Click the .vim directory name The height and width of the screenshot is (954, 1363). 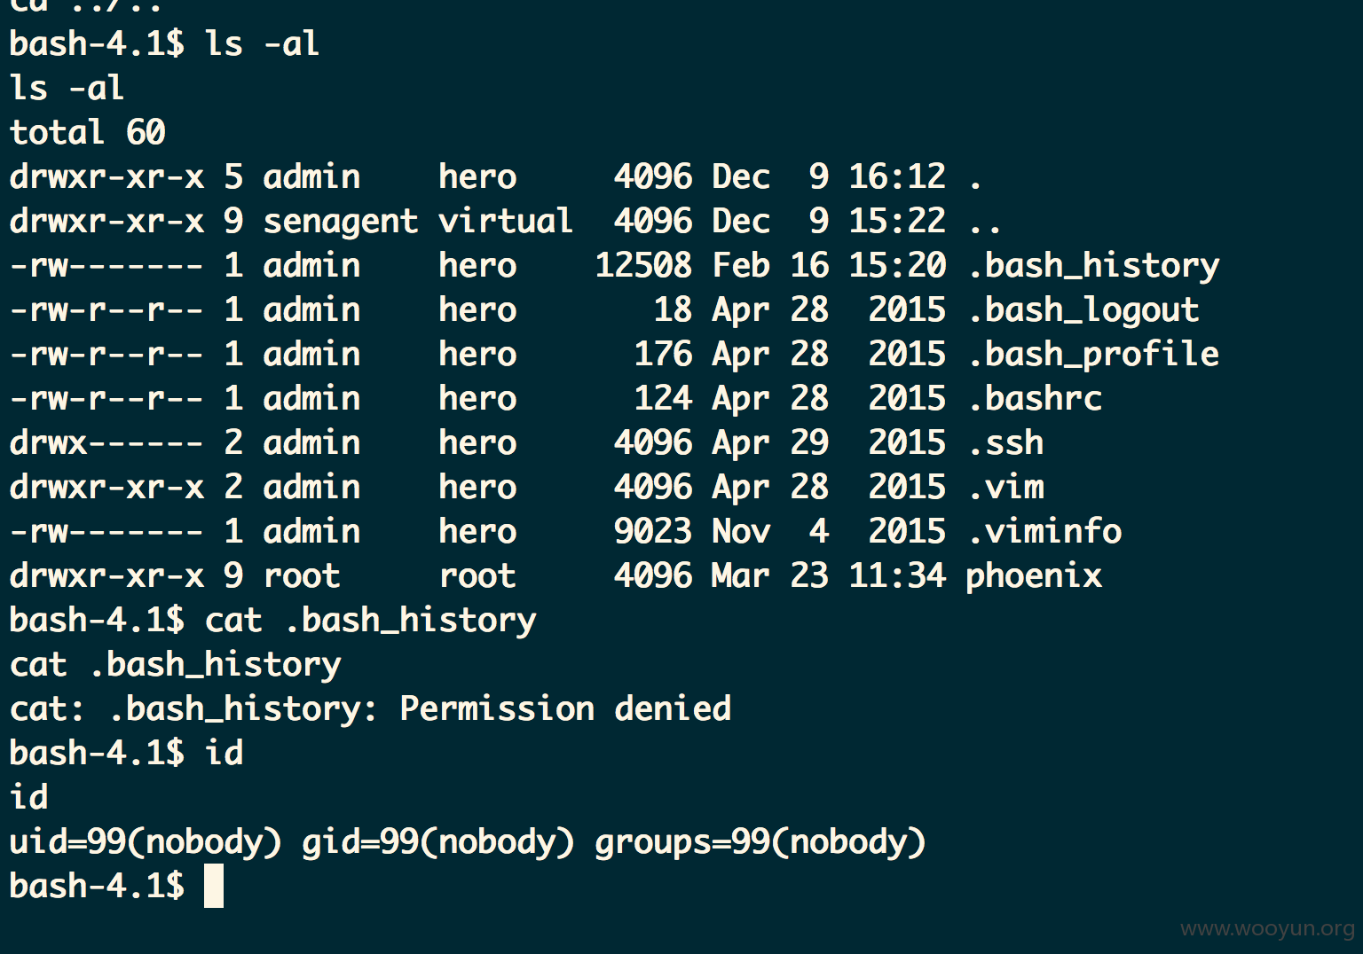(x=1005, y=488)
